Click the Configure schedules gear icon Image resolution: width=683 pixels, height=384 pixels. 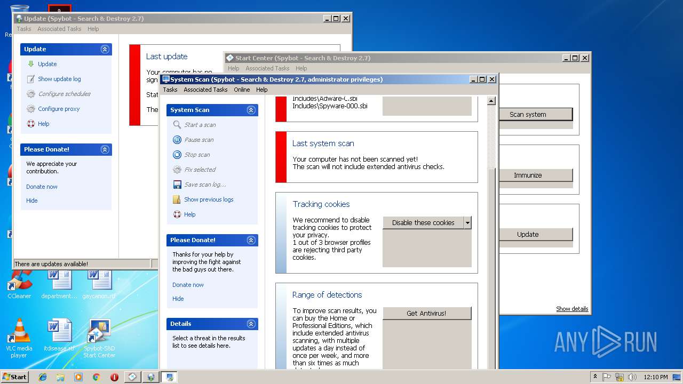tap(31, 94)
